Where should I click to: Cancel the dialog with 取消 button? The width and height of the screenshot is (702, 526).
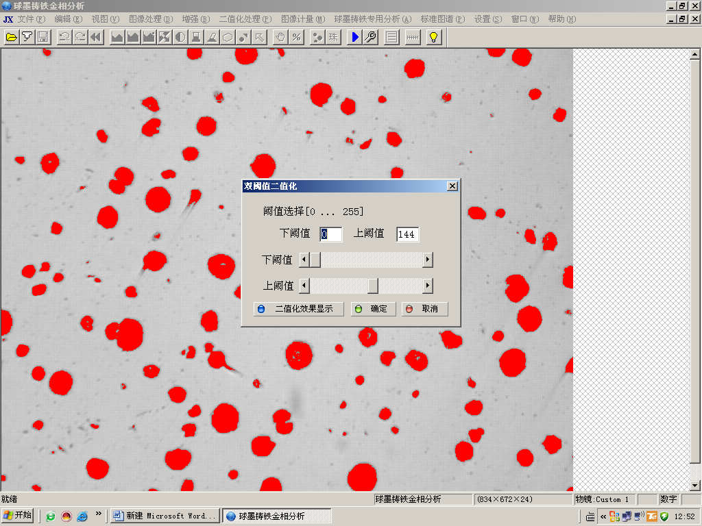[x=424, y=309]
